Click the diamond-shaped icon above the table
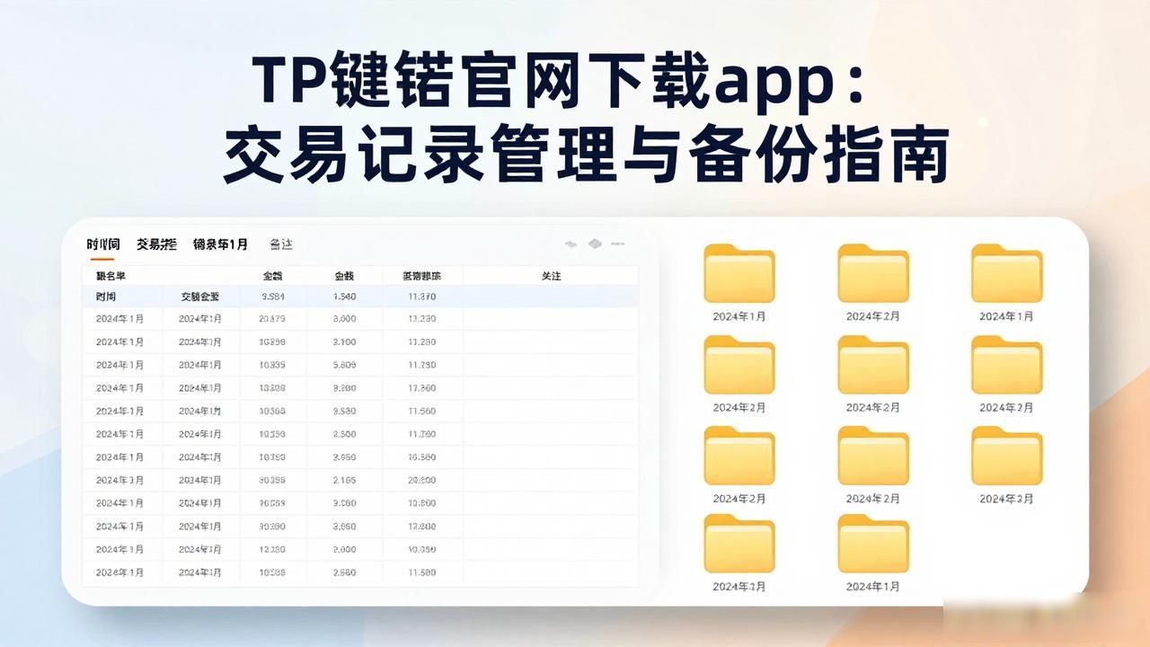 pos(594,244)
